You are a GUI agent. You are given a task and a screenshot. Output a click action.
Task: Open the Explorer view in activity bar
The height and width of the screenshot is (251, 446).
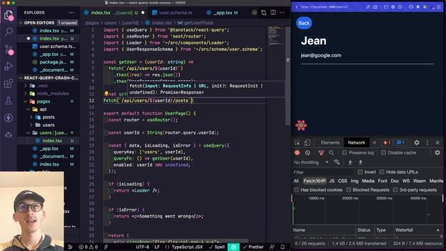pos(8,15)
